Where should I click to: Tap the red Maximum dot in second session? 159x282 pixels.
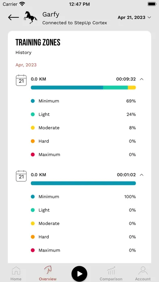tap(32, 250)
